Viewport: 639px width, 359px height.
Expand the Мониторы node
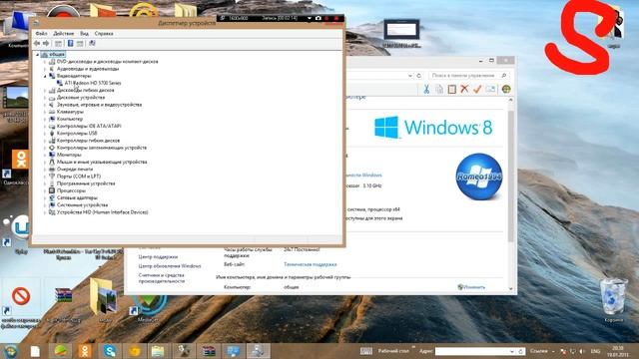click(45, 156)
